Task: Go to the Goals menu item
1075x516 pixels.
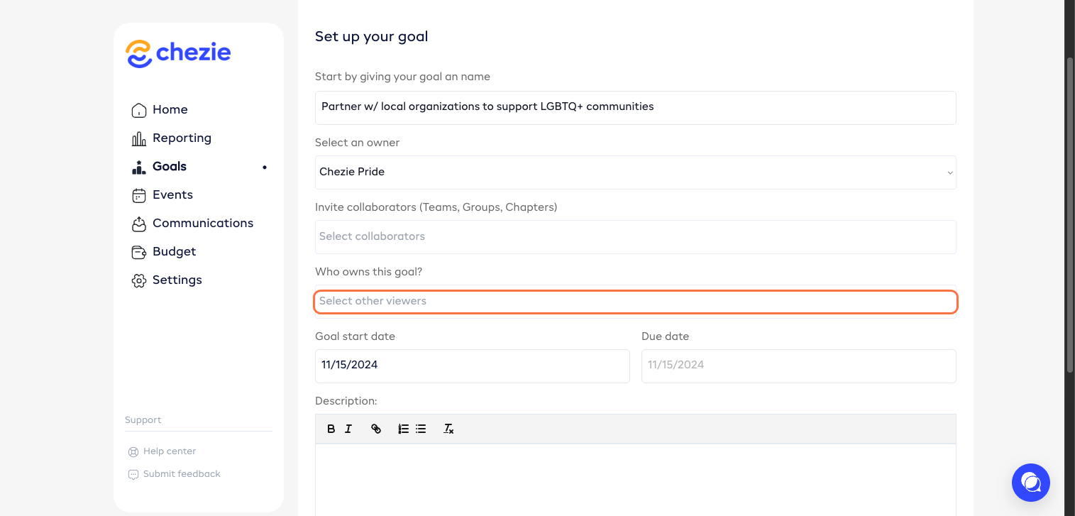Action: [170, 167]
